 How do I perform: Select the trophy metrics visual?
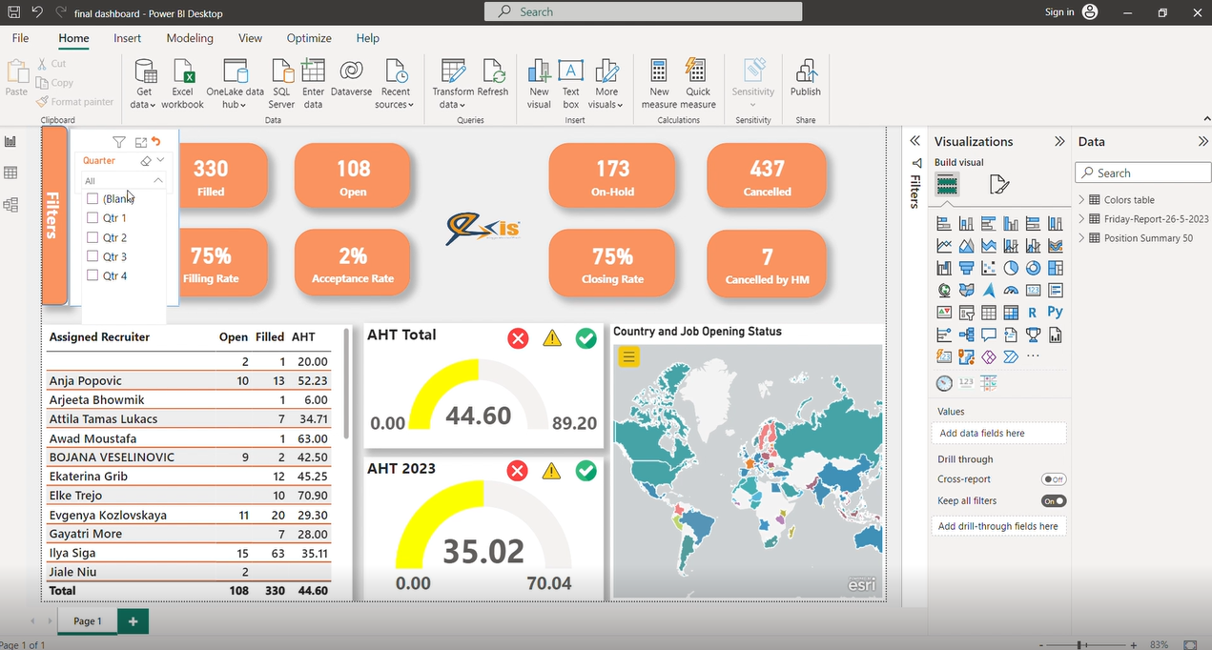coord(1033,335)
